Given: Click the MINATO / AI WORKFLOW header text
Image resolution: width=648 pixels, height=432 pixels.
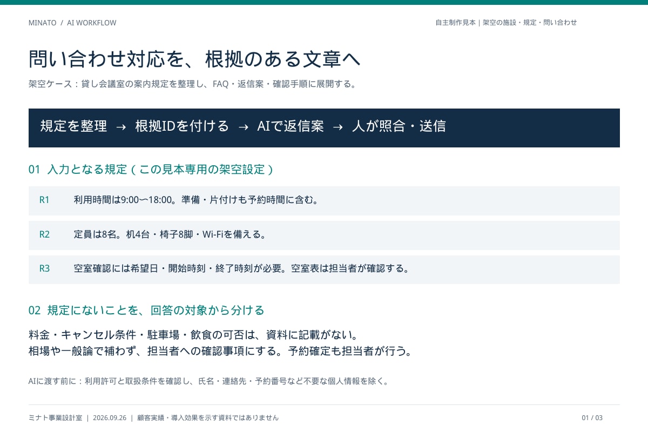Looking at the screenshot, I should point(72,23).
